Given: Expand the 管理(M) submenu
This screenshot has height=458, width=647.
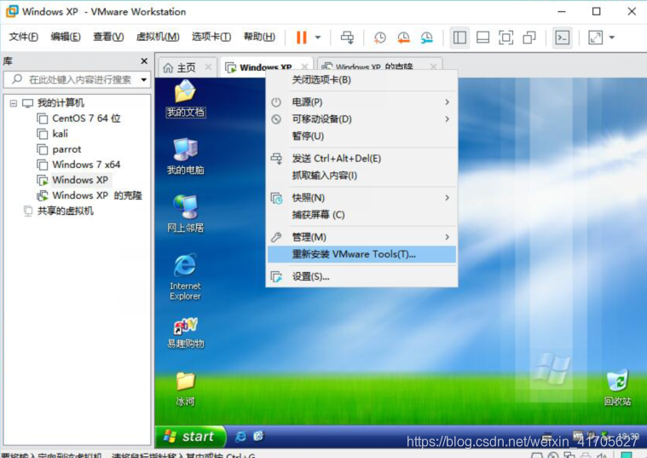Looking at the screenshot, I should [361, 237].
